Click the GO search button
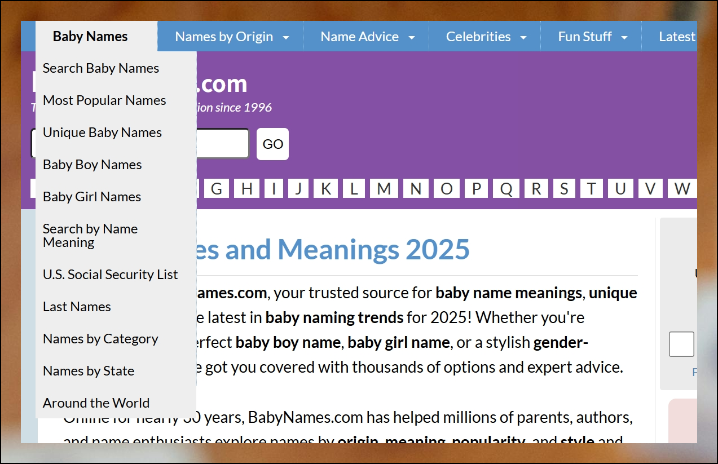This screenshot has height=464, width=718. point(272,144)
